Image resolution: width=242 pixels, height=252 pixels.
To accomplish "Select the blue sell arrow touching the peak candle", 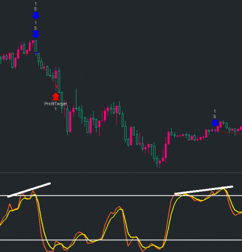I will point(36,34).
